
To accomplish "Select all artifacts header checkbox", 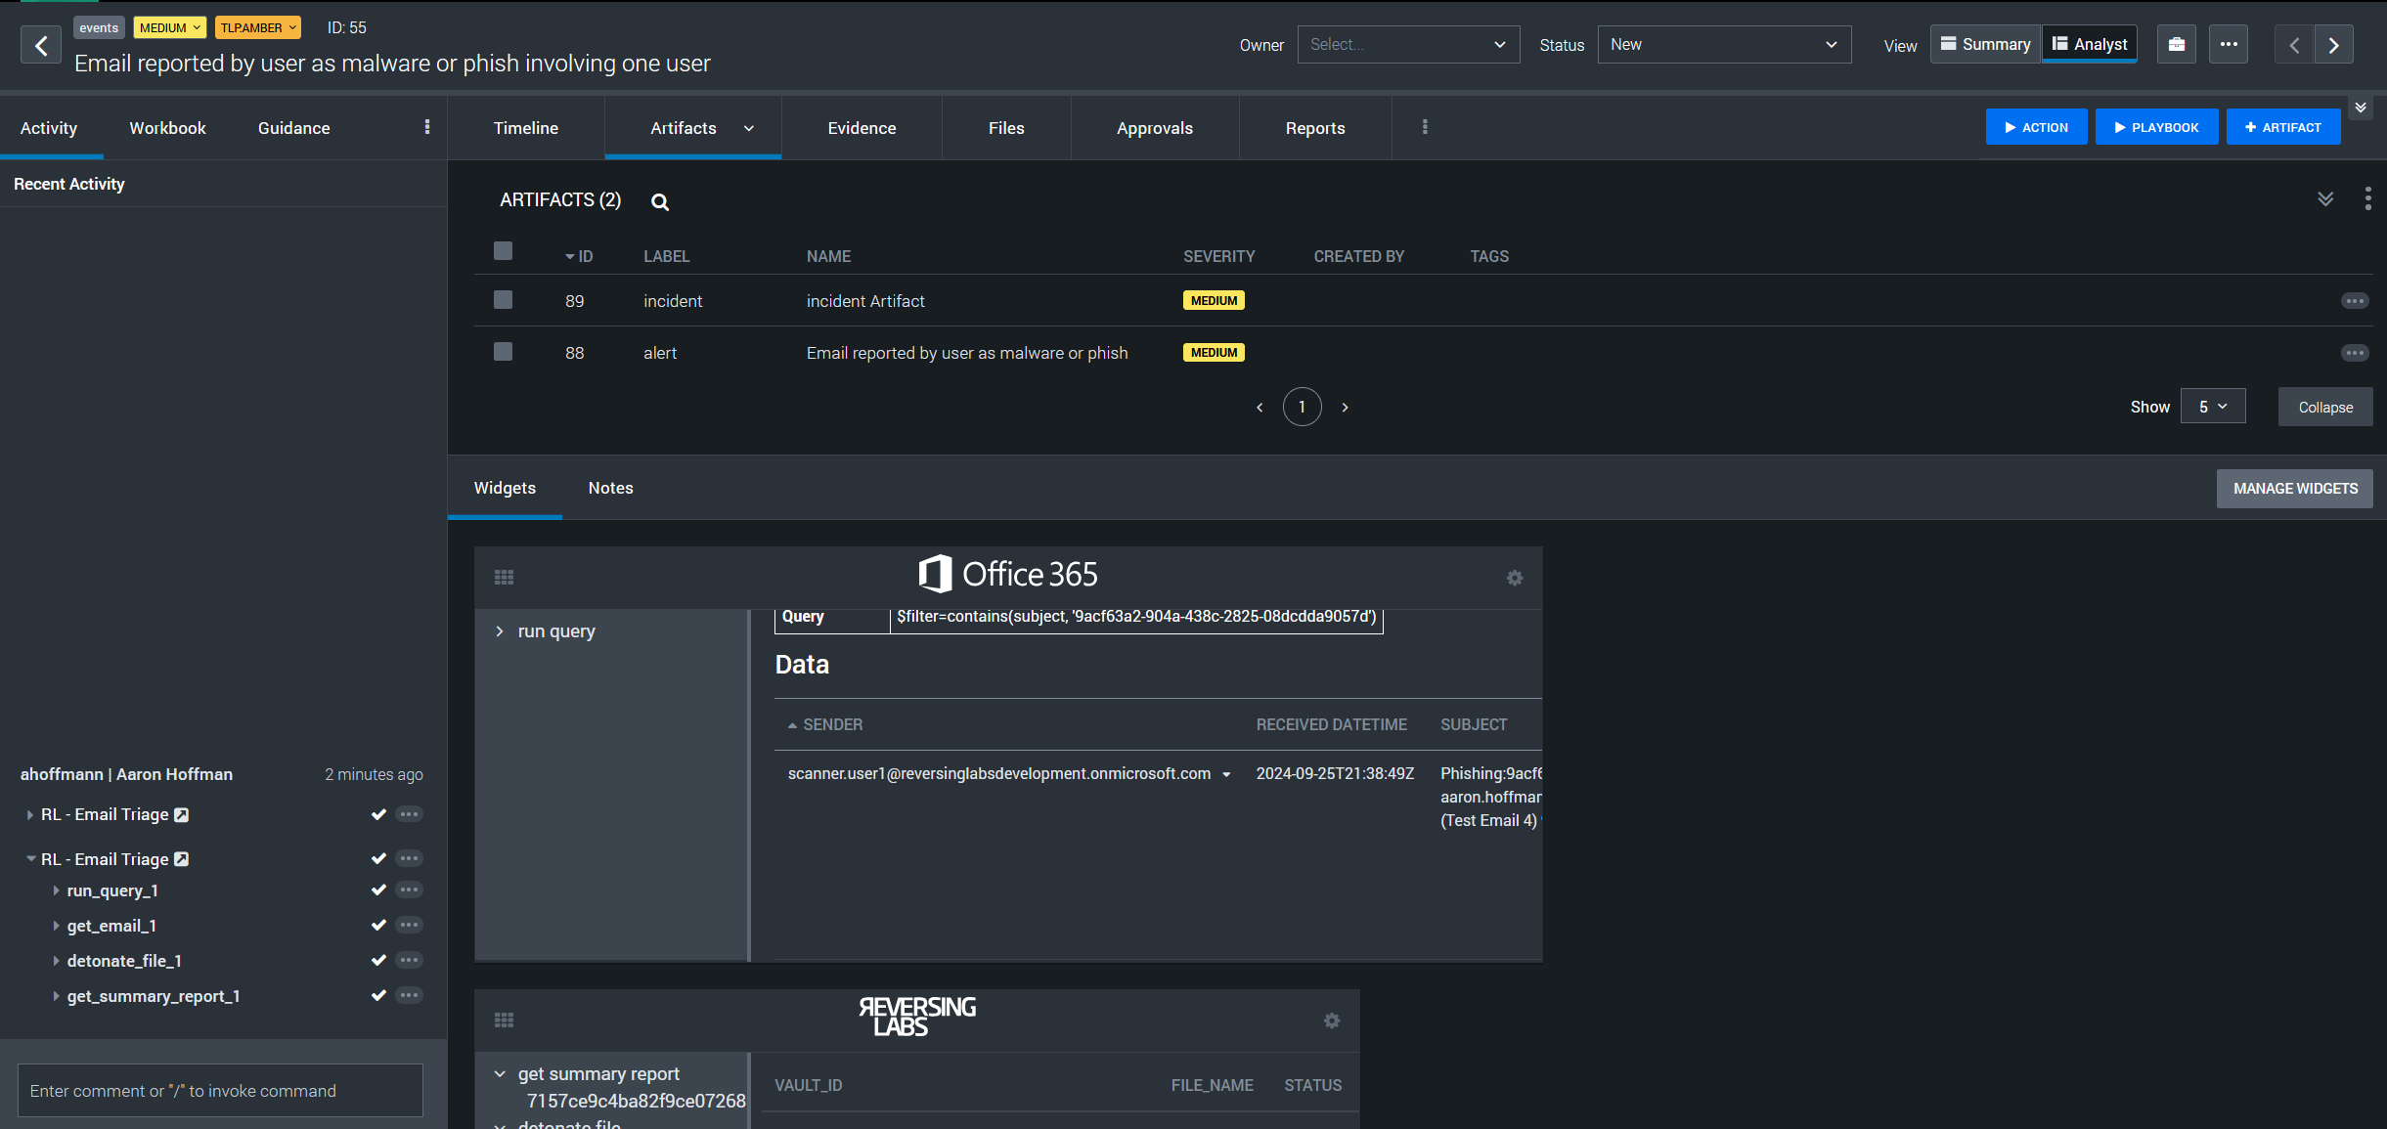I will pyautogui.click(x=504, y=251).
